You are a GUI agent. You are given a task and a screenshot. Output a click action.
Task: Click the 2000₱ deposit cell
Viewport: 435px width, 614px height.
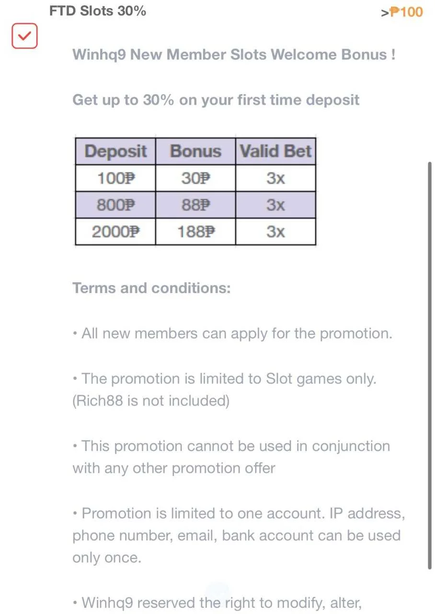tap(115, 232)
